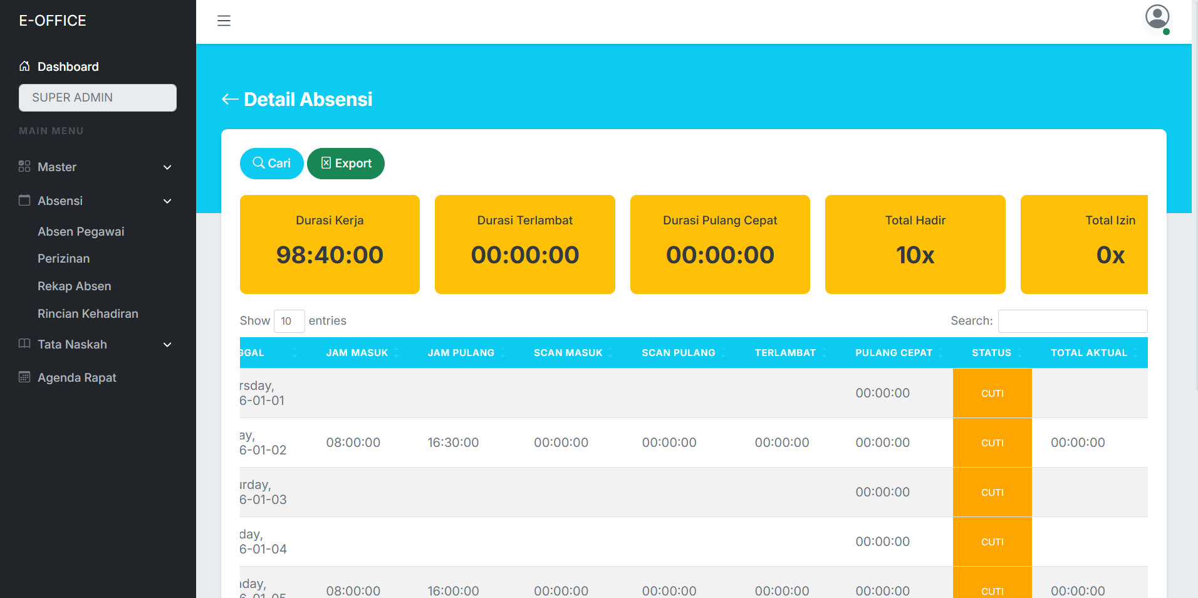The width and height of the screenshot is (1198, 598).
Task: Click the Tata Naskah book icon
Action: pos(24,344)
